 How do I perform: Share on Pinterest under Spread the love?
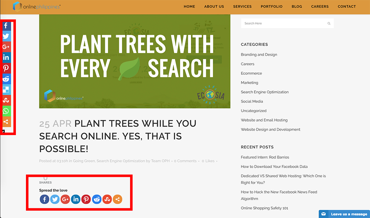click(x=86, y=199)
